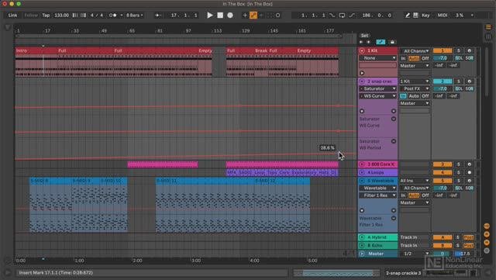Click the A Hybrid return track play icon
The width and height of the screenshot is (496, 280).
[x=362, y=237]
